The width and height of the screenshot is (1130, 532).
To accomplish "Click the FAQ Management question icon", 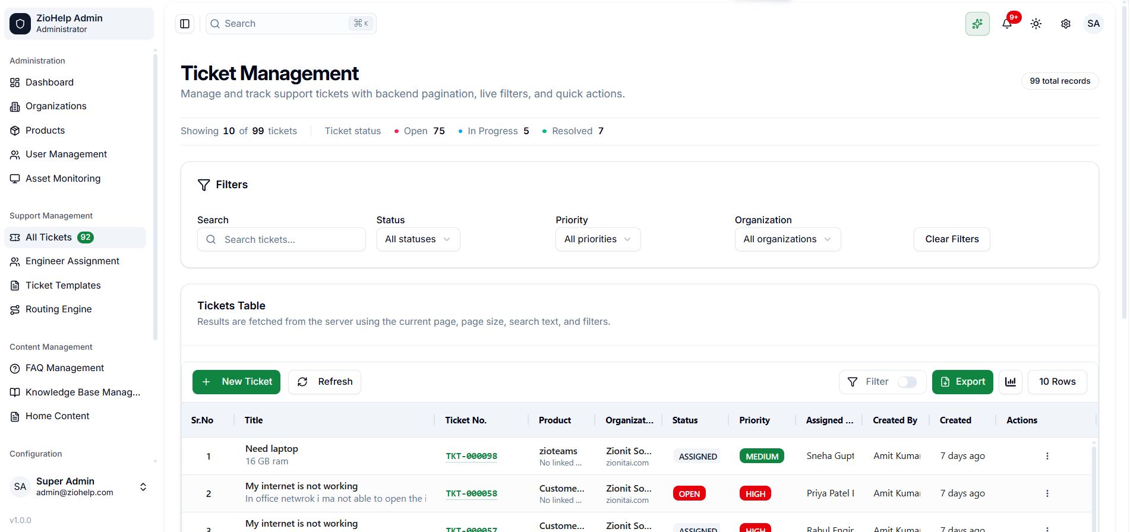I will point(15,368).
